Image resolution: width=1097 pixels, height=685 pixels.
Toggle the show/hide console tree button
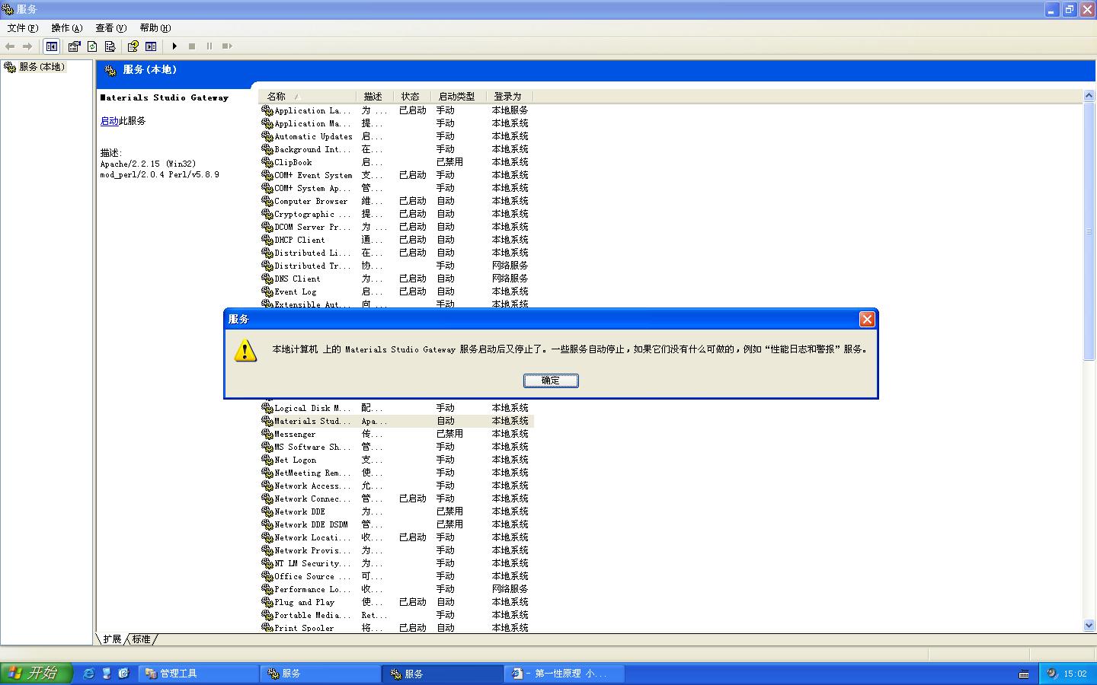coord(51,46)
